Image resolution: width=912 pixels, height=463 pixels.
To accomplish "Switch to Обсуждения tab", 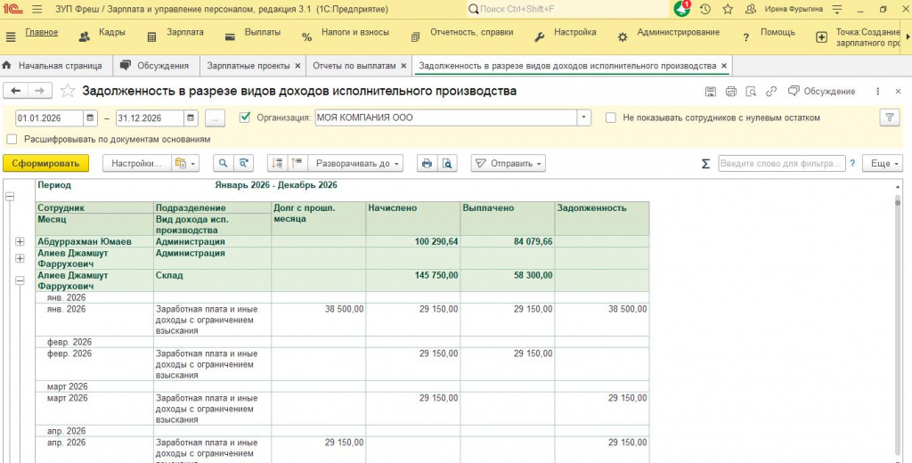I will tap(155, 66).
